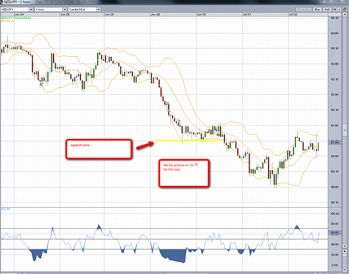
Task: Click the 0.00 RSI axis label
Action: tap(334, 265)
